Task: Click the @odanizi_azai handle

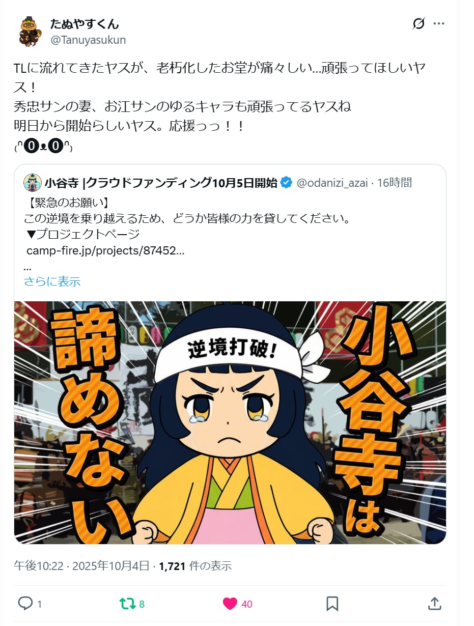Action: (332, 183)
